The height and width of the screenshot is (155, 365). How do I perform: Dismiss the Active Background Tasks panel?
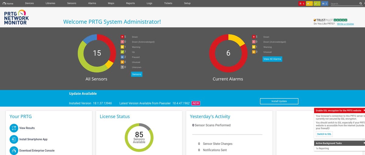coord(364,143)
